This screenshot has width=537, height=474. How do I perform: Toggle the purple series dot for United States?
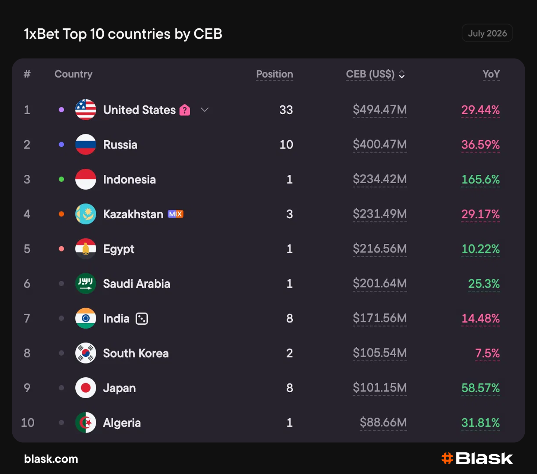coord(62,110)
